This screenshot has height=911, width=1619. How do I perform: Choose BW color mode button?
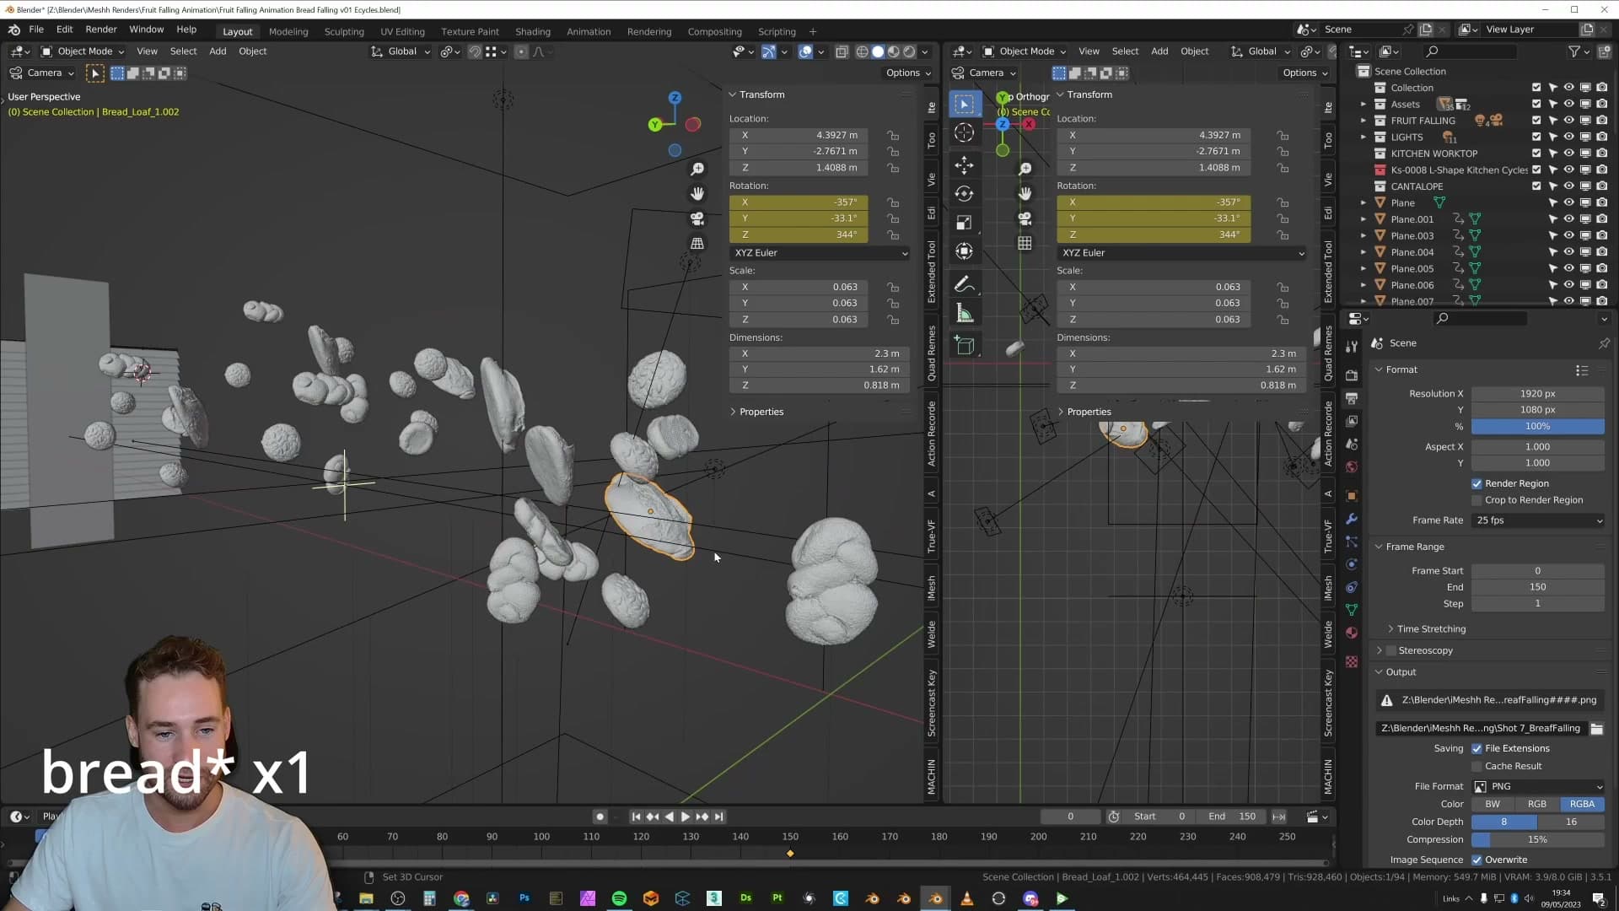click(1493, 805)
